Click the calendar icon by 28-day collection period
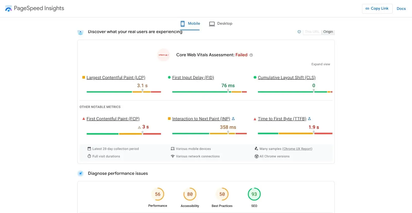 89,149
